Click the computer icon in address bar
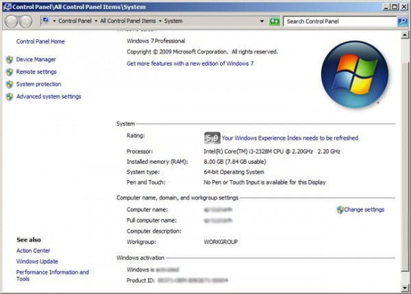Viewport: 411px width, 294px height. click(46, 21)
